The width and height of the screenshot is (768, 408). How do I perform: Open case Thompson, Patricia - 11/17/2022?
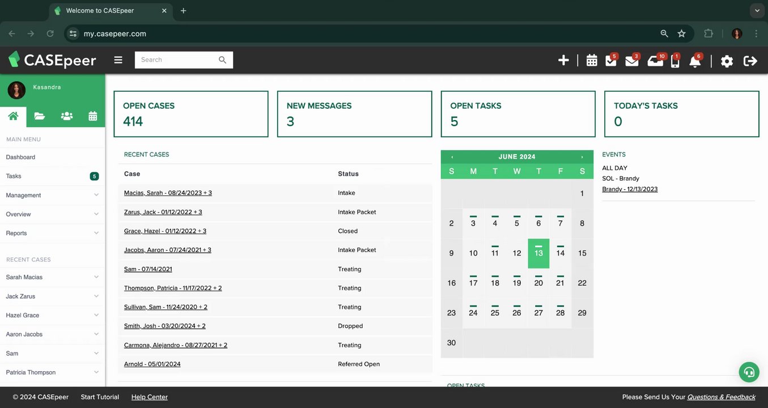(x=173, y=288)
